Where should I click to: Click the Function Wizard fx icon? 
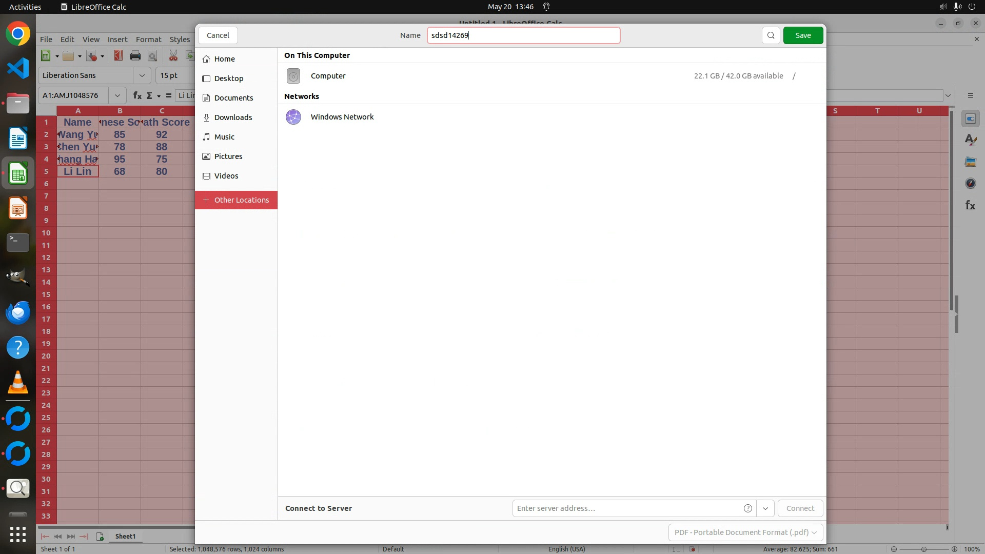click(x=137, y=95)
